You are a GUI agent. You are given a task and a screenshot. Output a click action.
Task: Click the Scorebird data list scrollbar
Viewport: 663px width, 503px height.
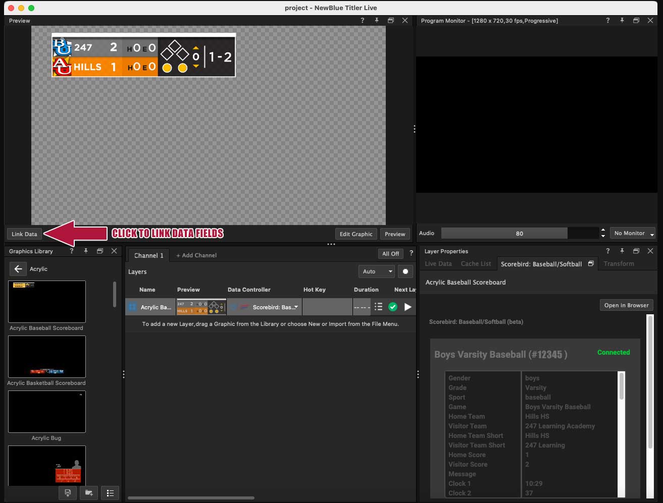click(x=622, y=386)
